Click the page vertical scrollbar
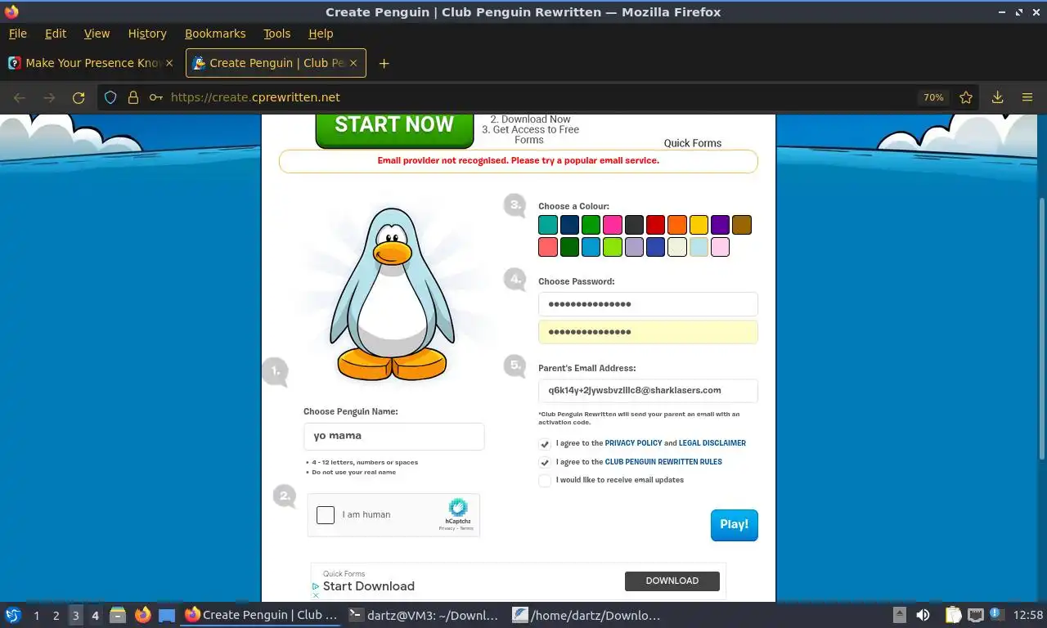1047x628 pixels. (1042, 327)
